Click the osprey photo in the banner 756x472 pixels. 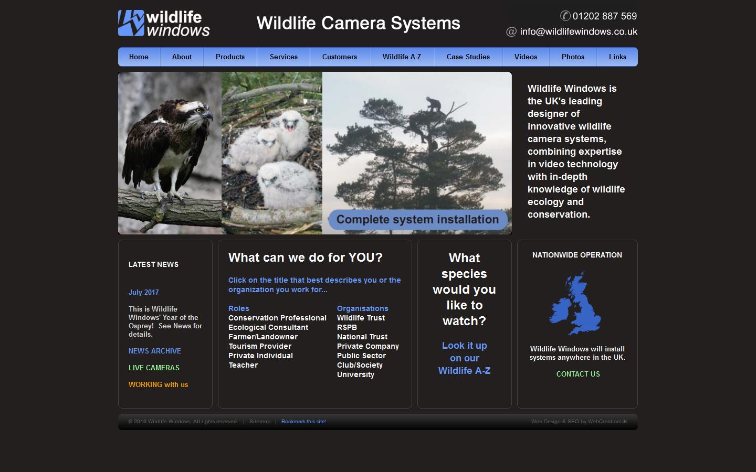[x=169, y=153]
